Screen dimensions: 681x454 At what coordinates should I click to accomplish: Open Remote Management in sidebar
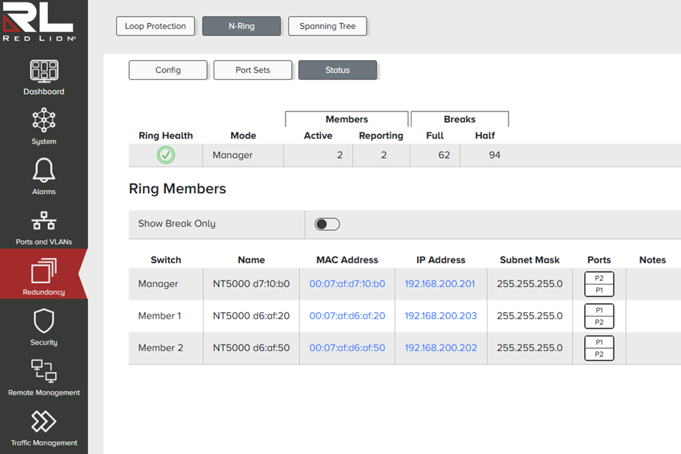click(43, 371)
